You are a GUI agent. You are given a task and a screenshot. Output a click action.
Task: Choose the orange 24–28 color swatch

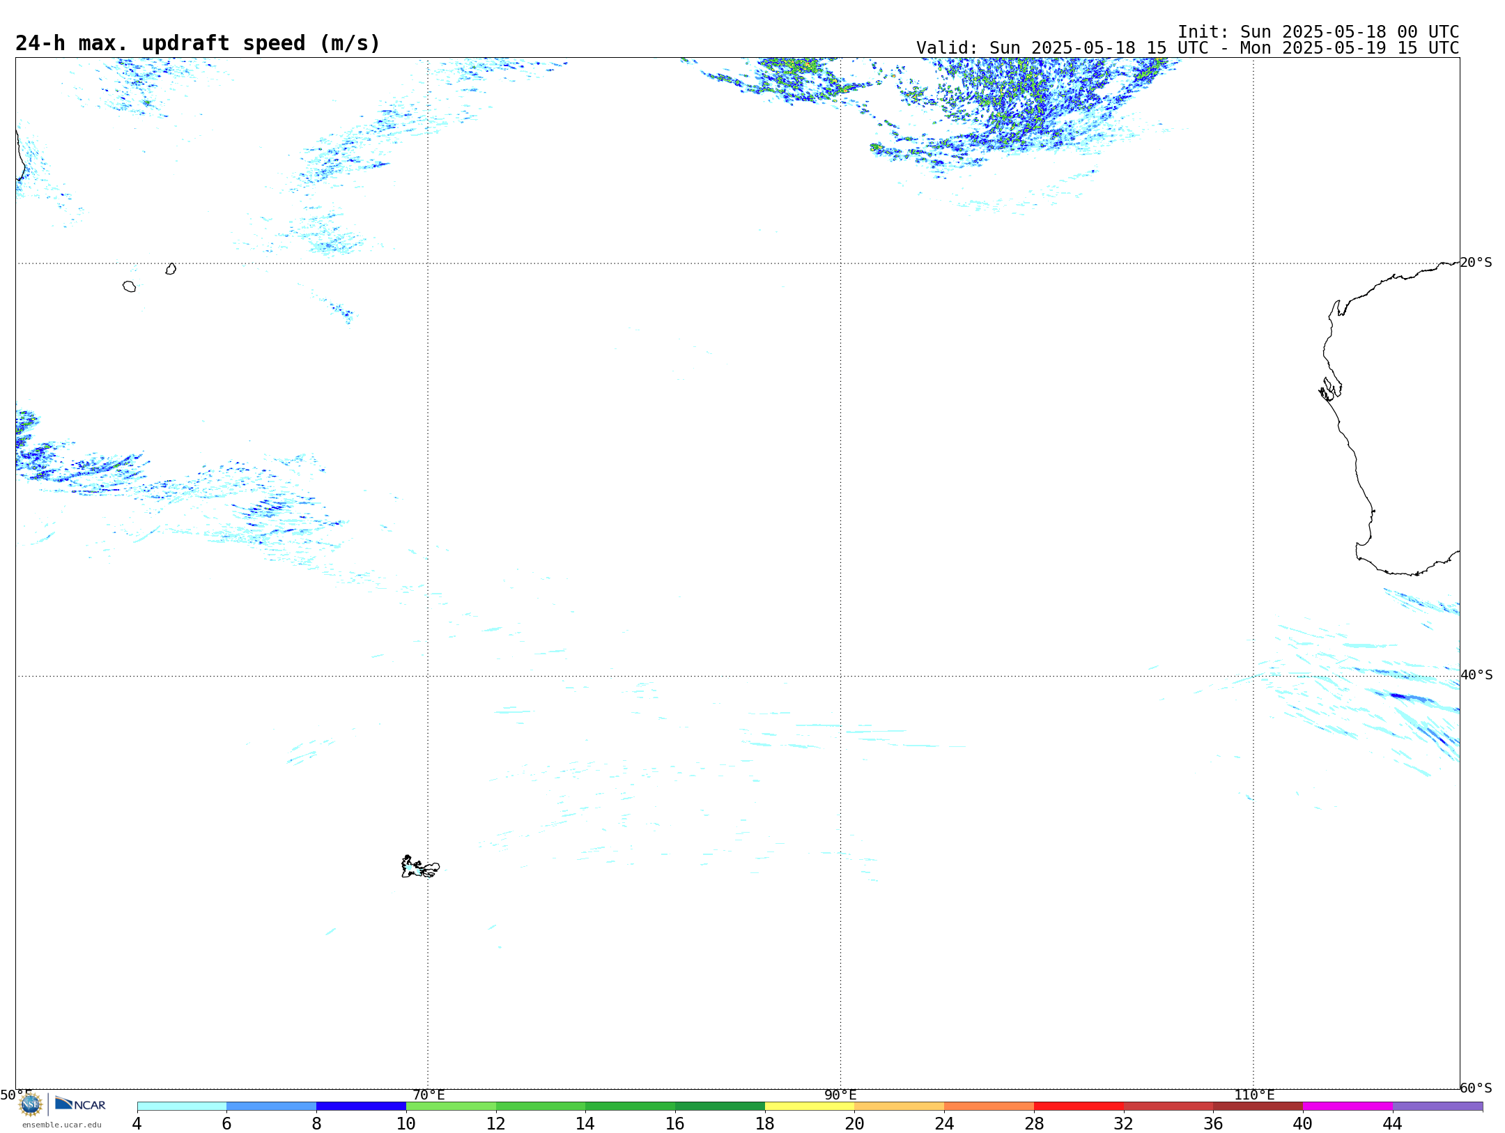(x=989, y=1107)
